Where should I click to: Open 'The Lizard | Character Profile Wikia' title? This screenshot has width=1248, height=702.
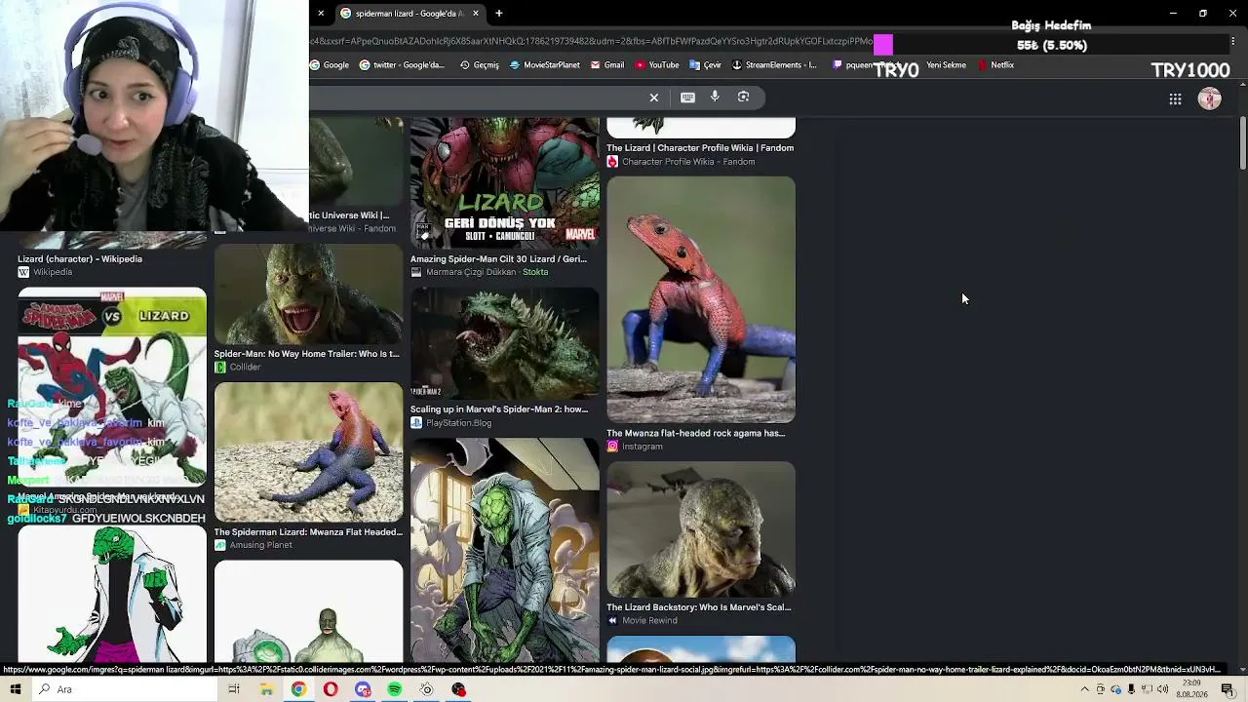pos(700,148)
